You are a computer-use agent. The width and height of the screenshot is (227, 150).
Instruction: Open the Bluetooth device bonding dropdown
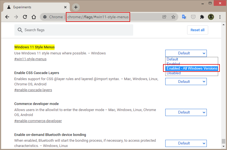click(186, 143)
